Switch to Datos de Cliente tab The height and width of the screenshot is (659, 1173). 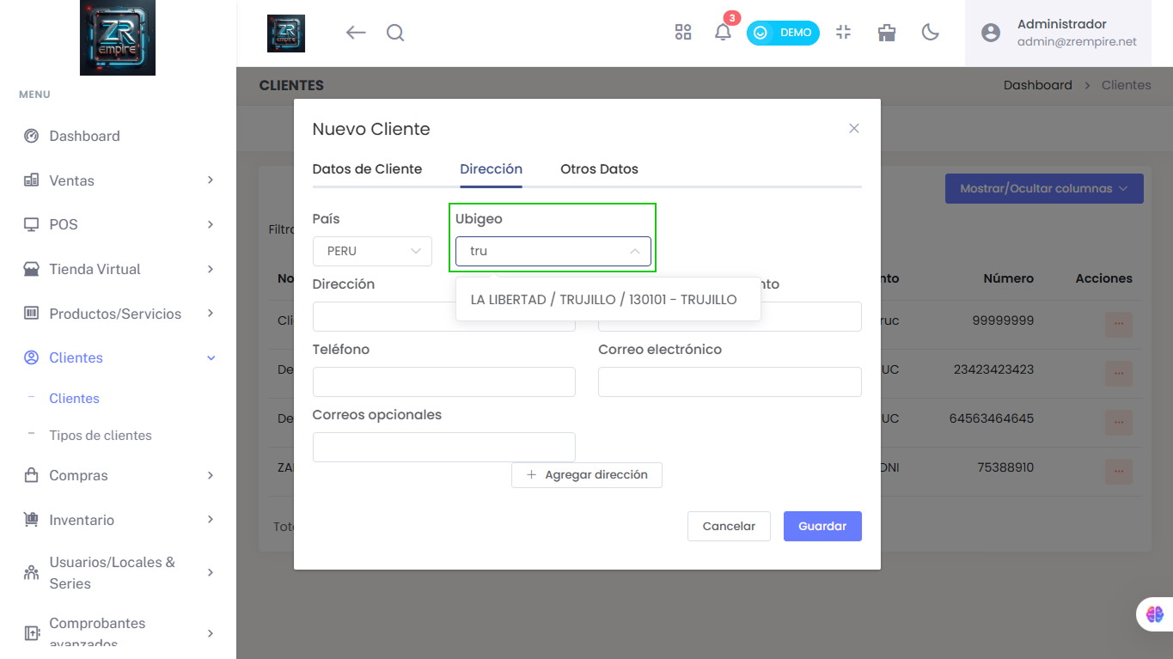click(x=367, y=169)
